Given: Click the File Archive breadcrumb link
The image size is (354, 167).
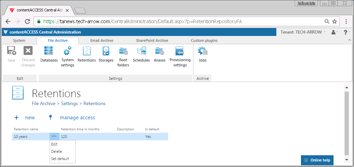Looking at the screenshot, I should coord(44,103).
